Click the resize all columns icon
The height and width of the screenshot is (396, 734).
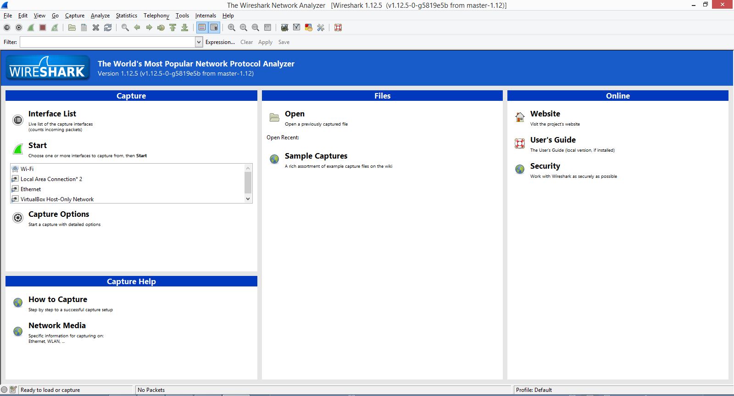(267, 27)
